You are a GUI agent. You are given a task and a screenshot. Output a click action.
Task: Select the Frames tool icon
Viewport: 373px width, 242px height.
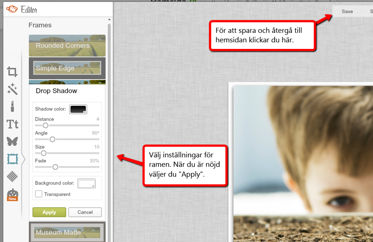(x=12, y=159)
